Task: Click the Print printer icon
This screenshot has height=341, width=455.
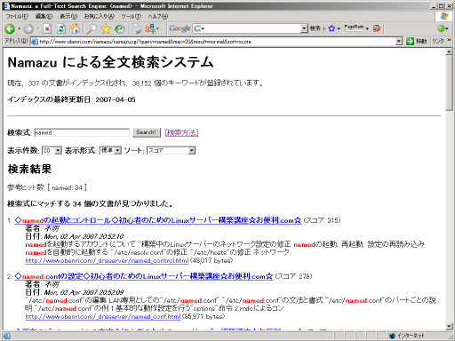Action: point(137,28)
